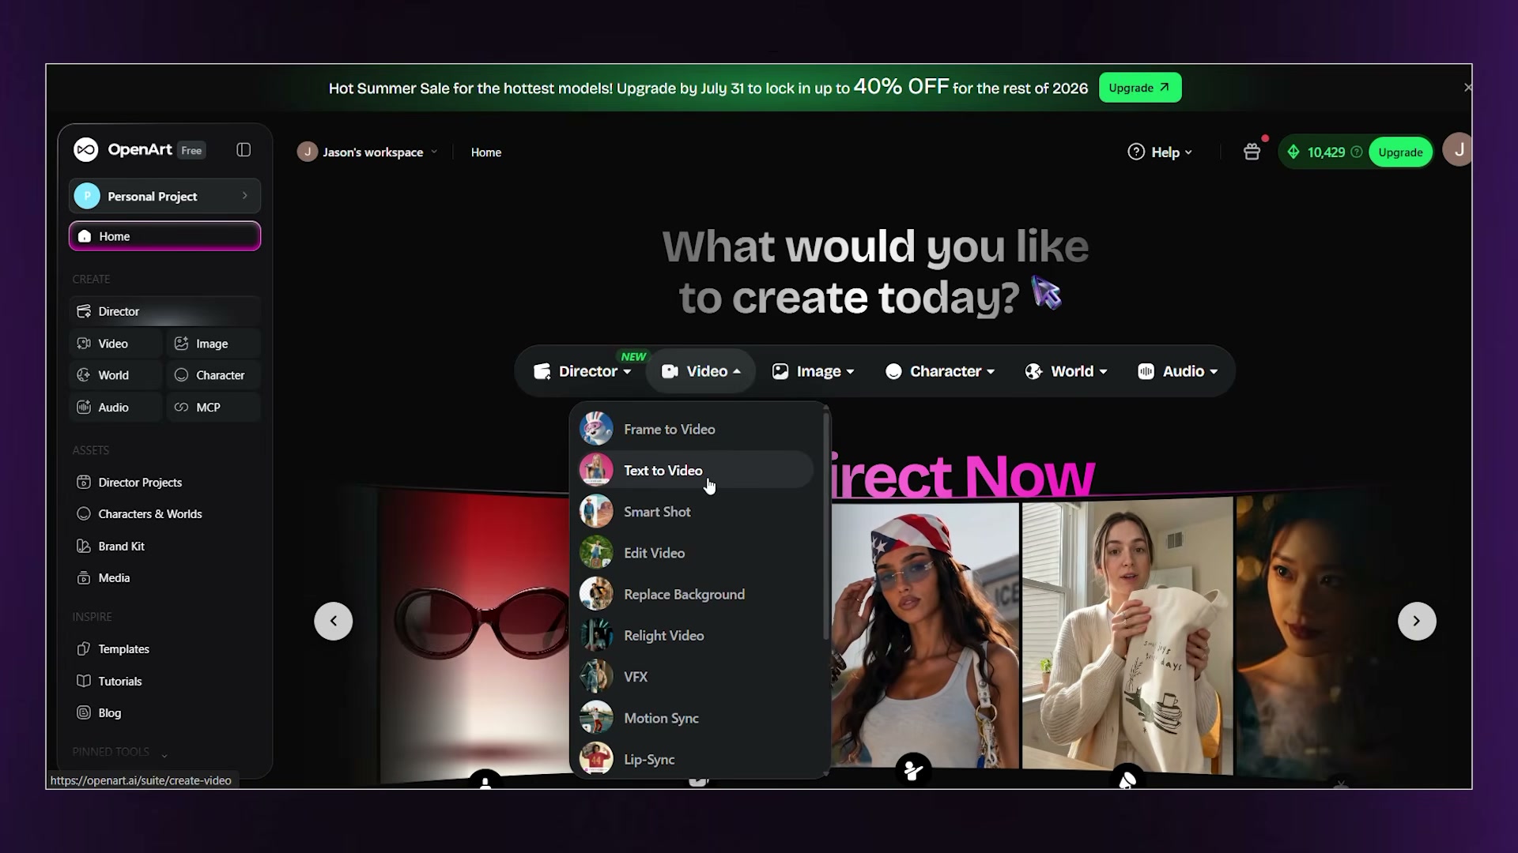The height and width of the screenshot is (853, 1518).
Task: Click the credits info question icon
Action: point(1357,152)
